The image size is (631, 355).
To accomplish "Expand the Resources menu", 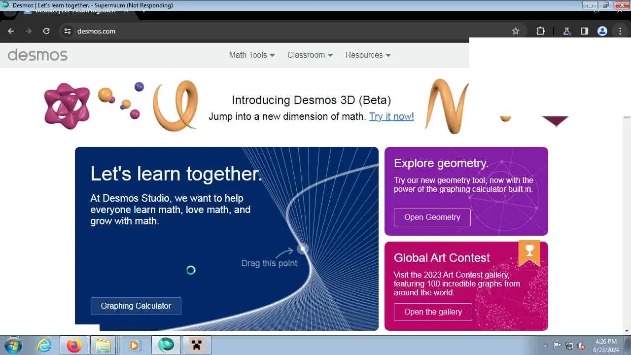I will pos(368,55).
